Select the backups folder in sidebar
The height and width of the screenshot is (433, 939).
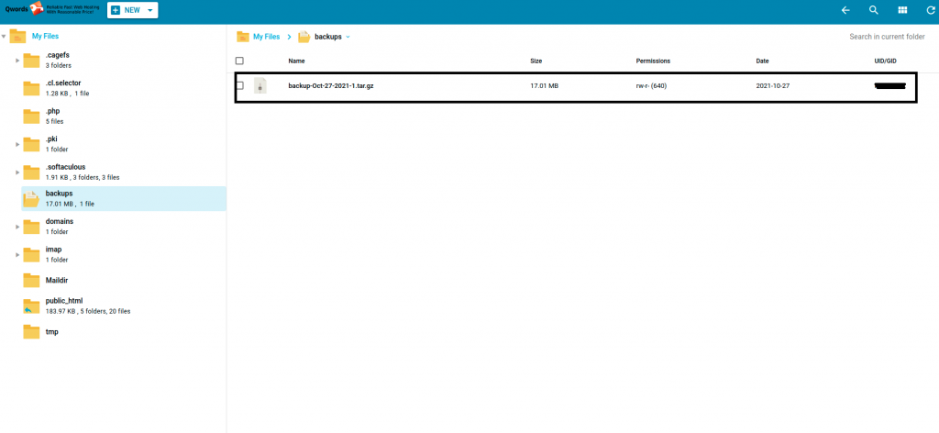(x=124, y=198)
